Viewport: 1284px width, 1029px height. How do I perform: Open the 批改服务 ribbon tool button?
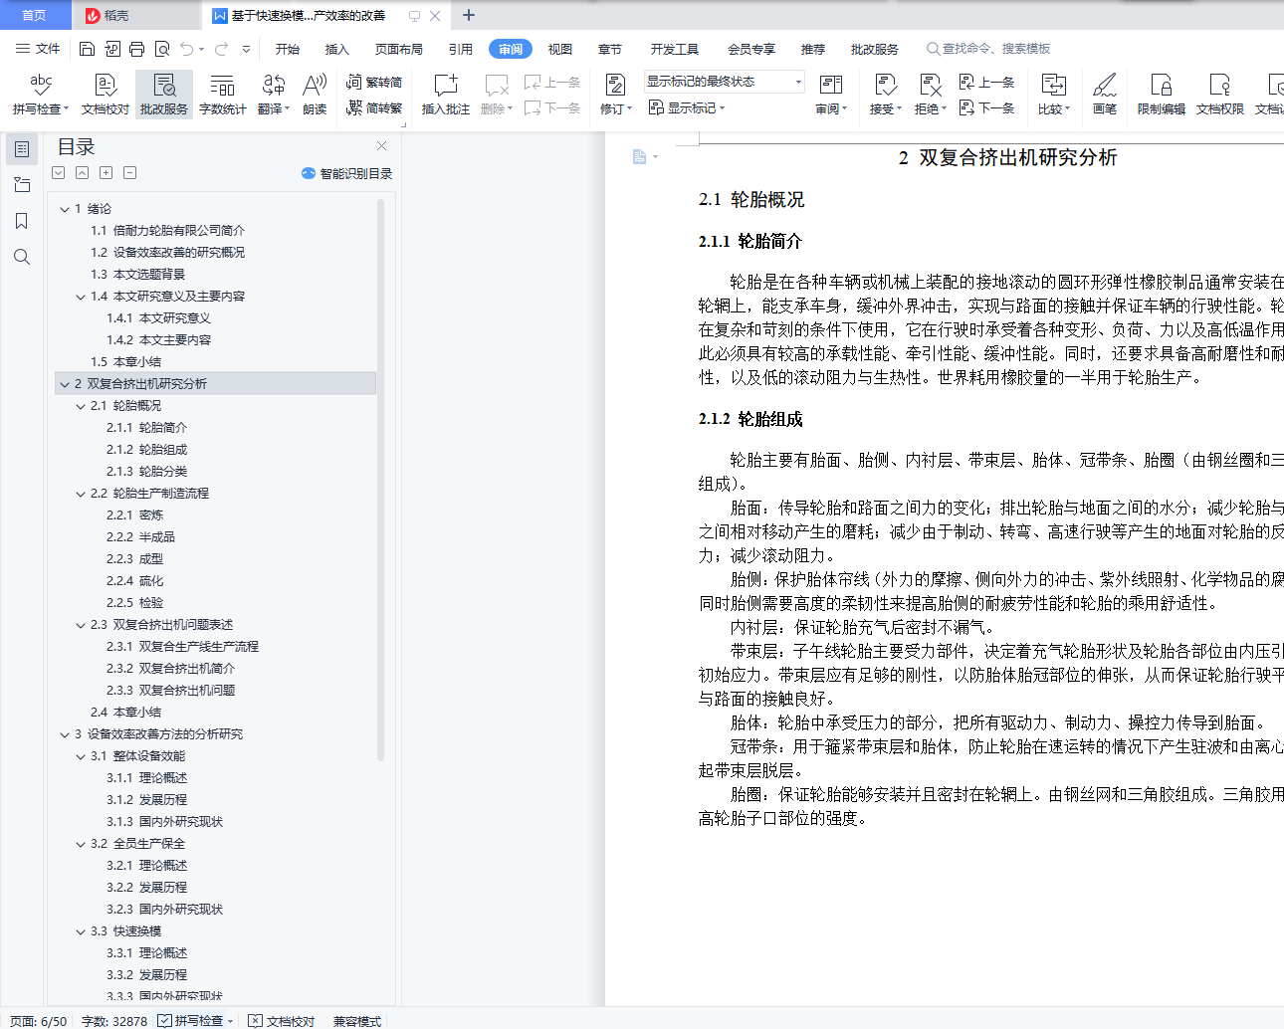tap(164, 95)
